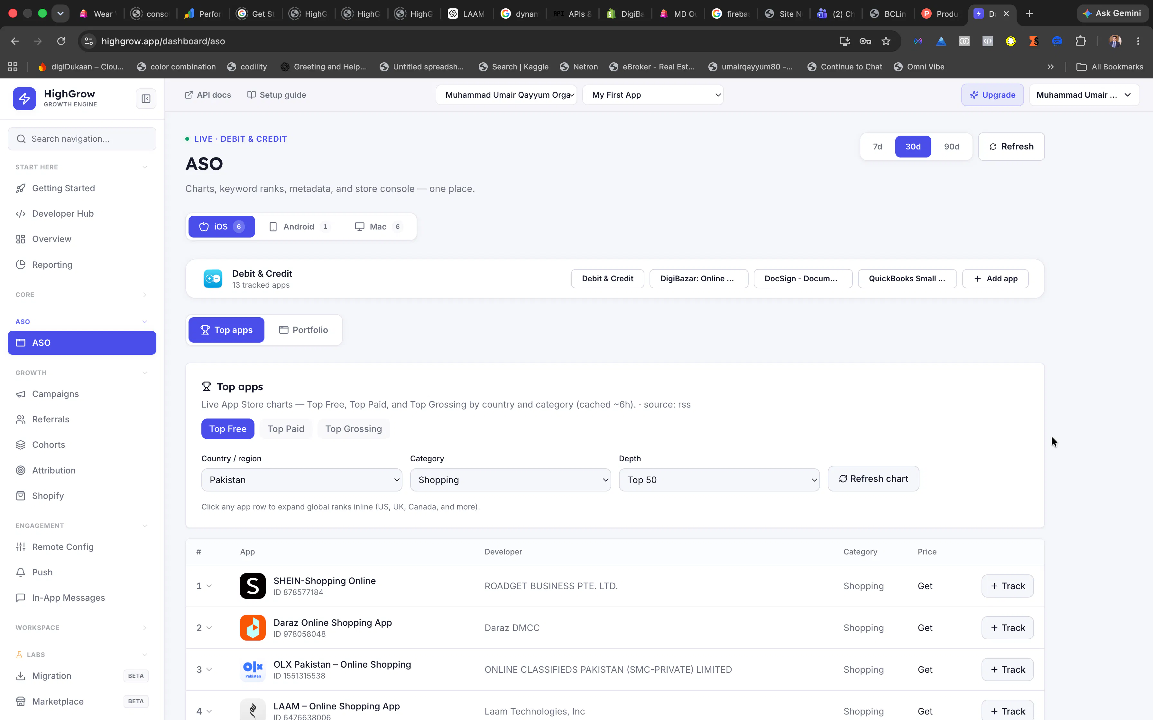
Task: Click the install app icon in the address bar
Action: point(844,41)
